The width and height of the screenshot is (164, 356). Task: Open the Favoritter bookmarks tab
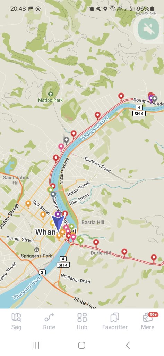(x=115, y=321)
